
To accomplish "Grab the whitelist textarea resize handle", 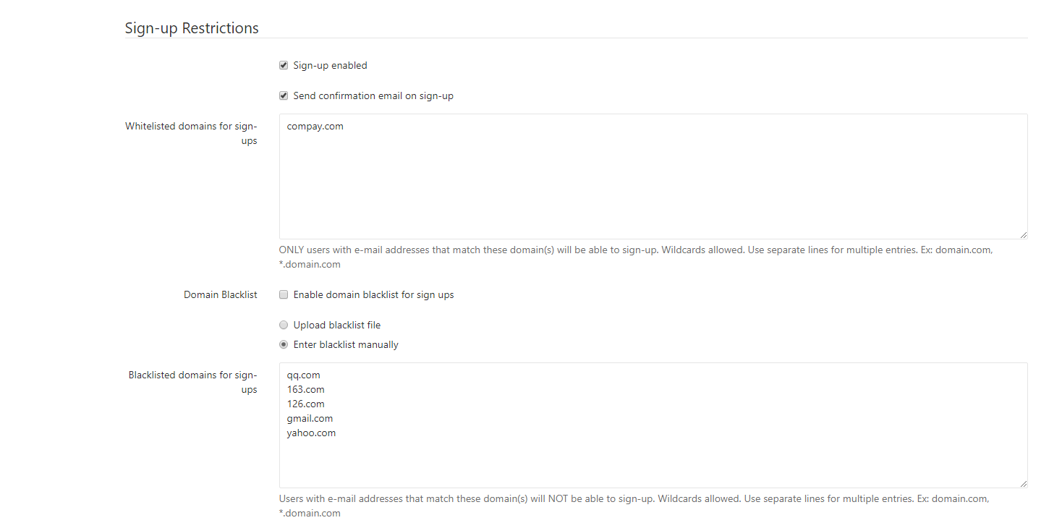I will (x=1024, y=235).
